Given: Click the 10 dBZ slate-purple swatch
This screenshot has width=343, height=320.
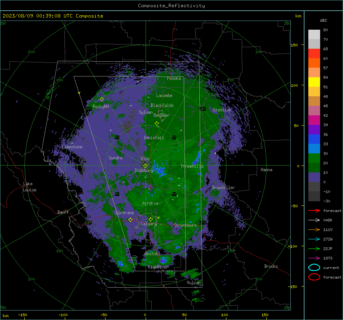Looking at the screenshot, I should [x=314, y=177].
